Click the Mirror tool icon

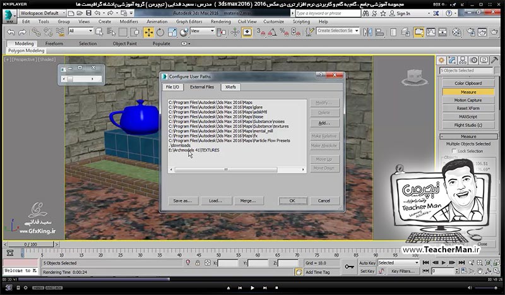click(x=367, y=32)
